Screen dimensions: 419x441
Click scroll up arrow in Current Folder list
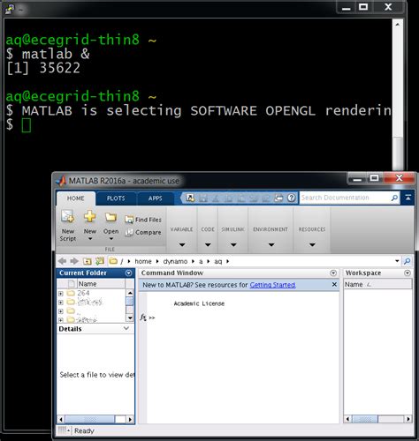pyautogui.click(x=130, y=293)
